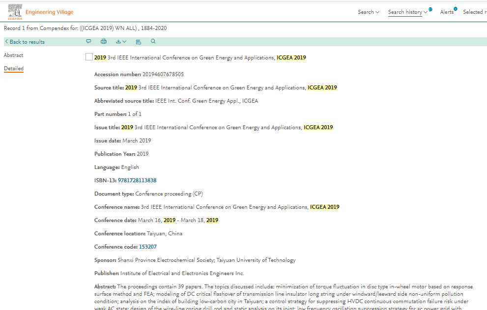Click publisher 'Institute of Electrical and Electronics Engineers Inc.'
487x310 pixels.
coord(182,273)
